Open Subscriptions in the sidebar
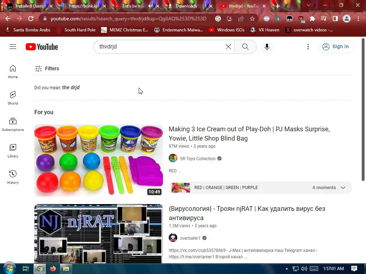Screen dimensions: 366x274 [x=13, y=125]
